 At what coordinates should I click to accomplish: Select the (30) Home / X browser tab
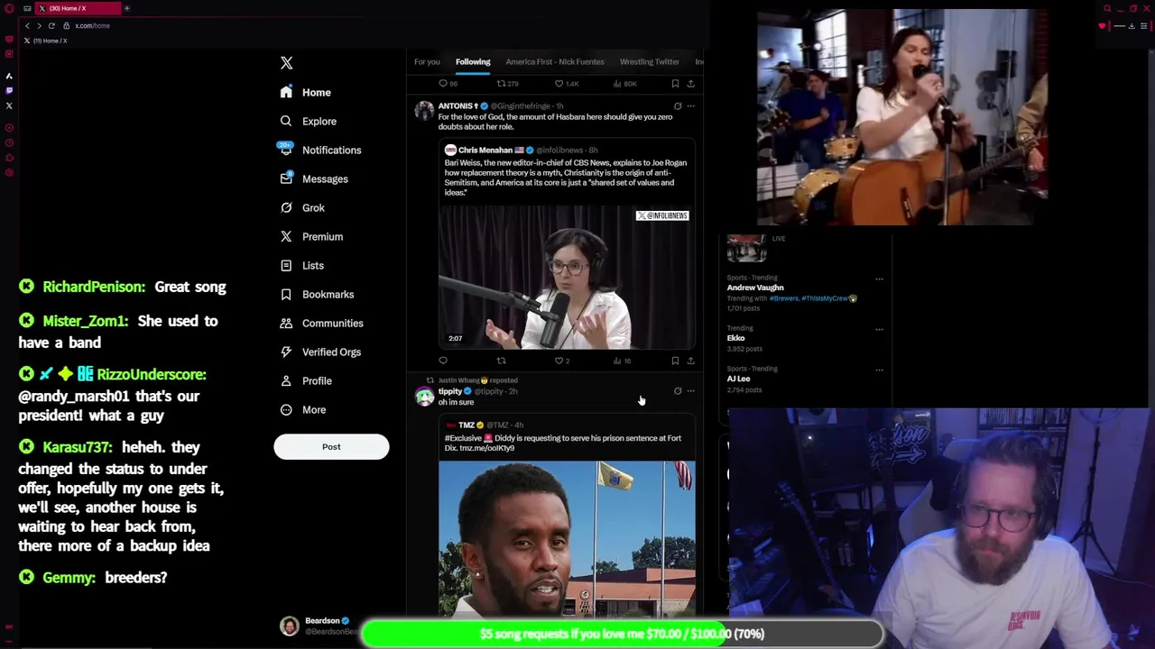click(x=78, y=8)
